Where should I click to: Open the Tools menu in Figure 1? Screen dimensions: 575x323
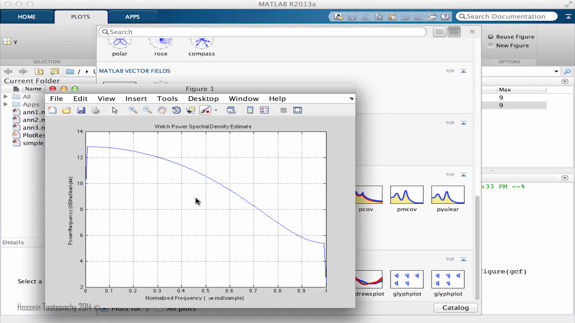[x=168, y=99]
